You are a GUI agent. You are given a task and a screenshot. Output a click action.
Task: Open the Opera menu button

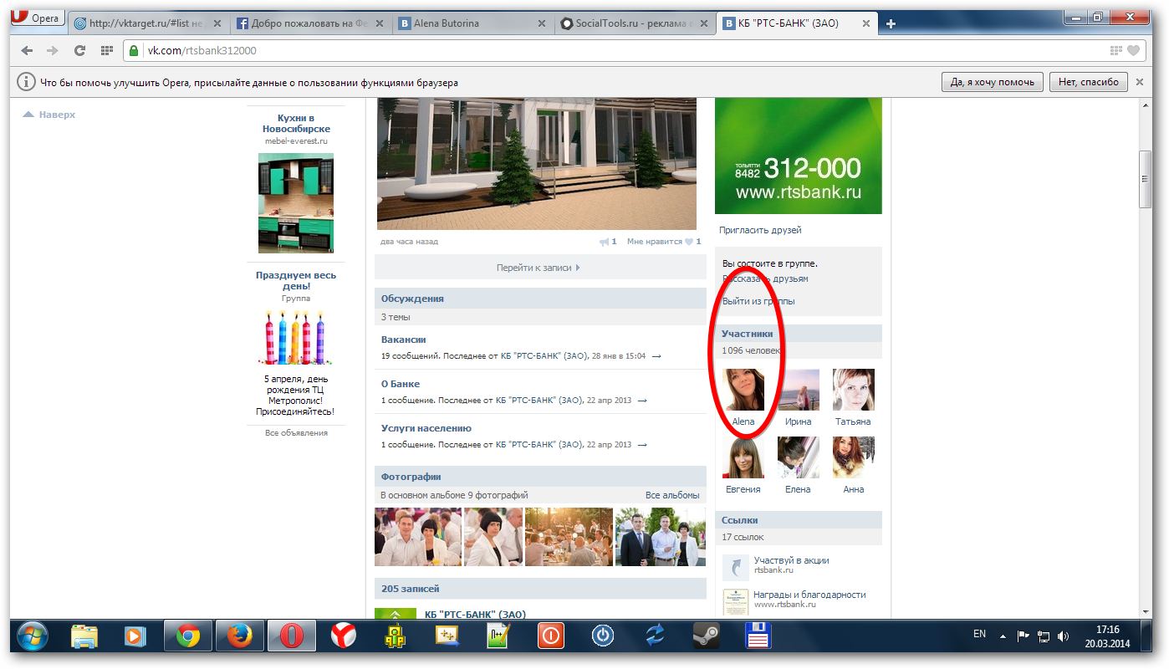[x=38, y=18]
